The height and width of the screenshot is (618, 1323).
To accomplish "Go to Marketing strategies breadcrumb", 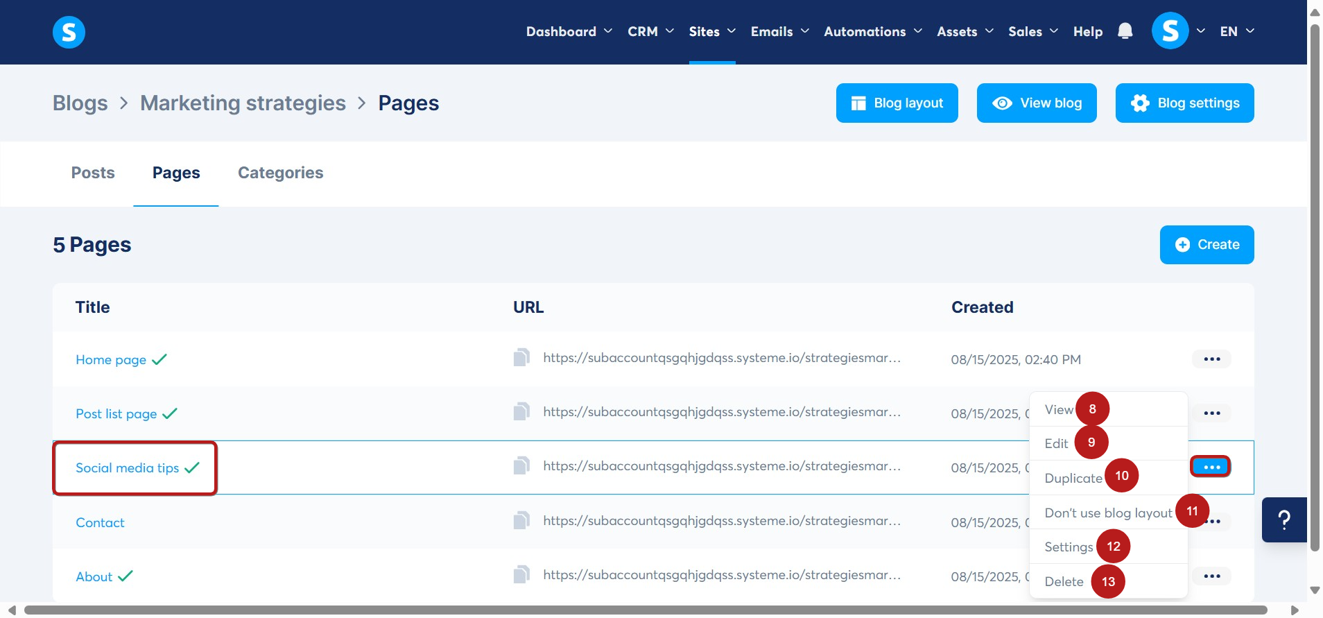I will 243,103.
